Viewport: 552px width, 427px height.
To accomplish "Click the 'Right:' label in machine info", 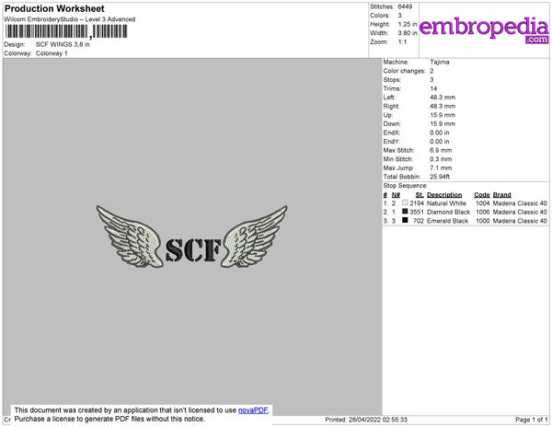I will click(392, 107).
